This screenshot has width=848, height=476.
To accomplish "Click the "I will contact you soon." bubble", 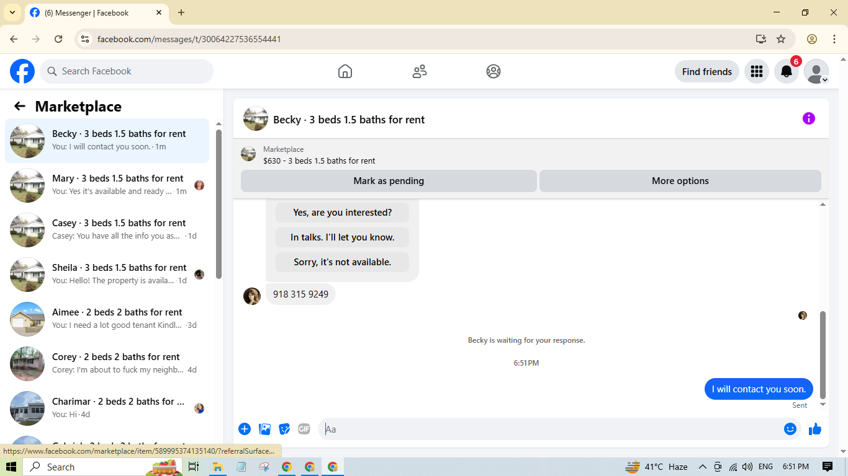I will 759,389.
